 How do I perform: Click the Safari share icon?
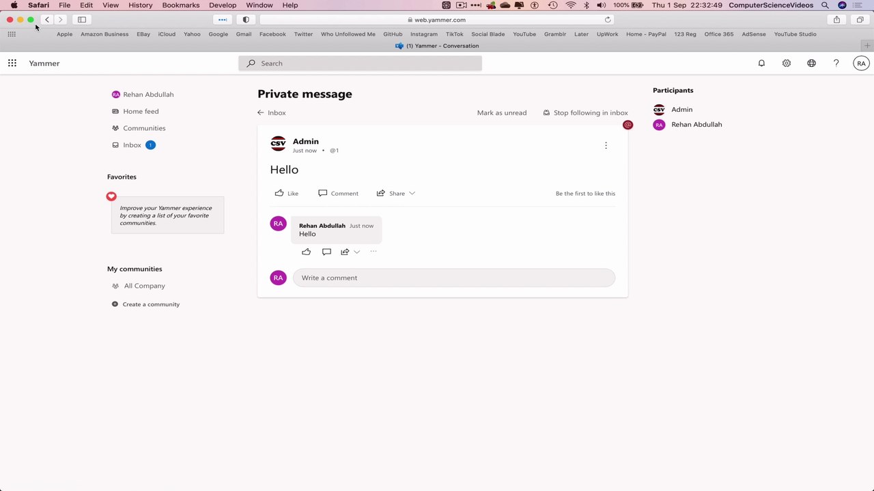pyautogui.click(x=836, y=20)
